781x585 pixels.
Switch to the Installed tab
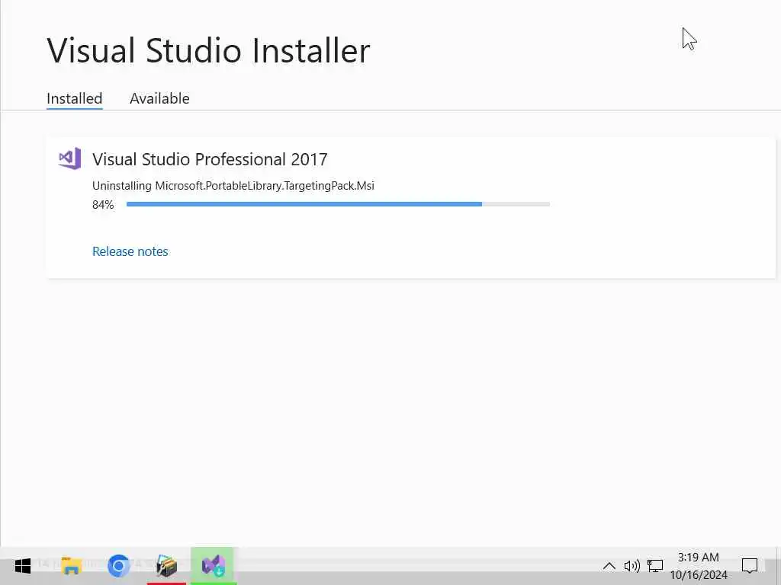coord(74,98)
